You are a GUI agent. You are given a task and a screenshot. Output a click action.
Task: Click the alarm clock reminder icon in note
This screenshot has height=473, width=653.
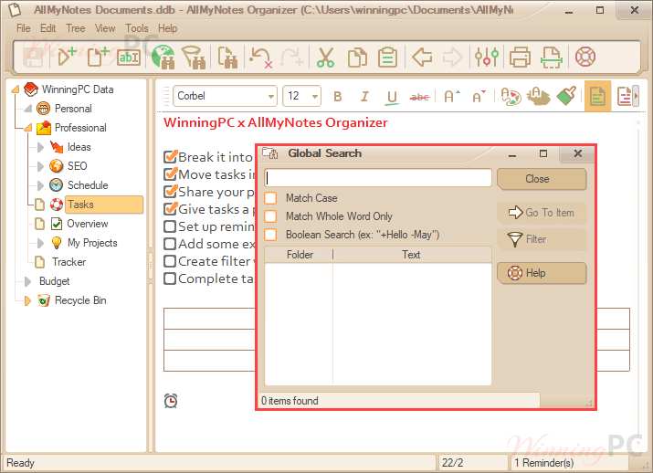click(x=171, y=401)
